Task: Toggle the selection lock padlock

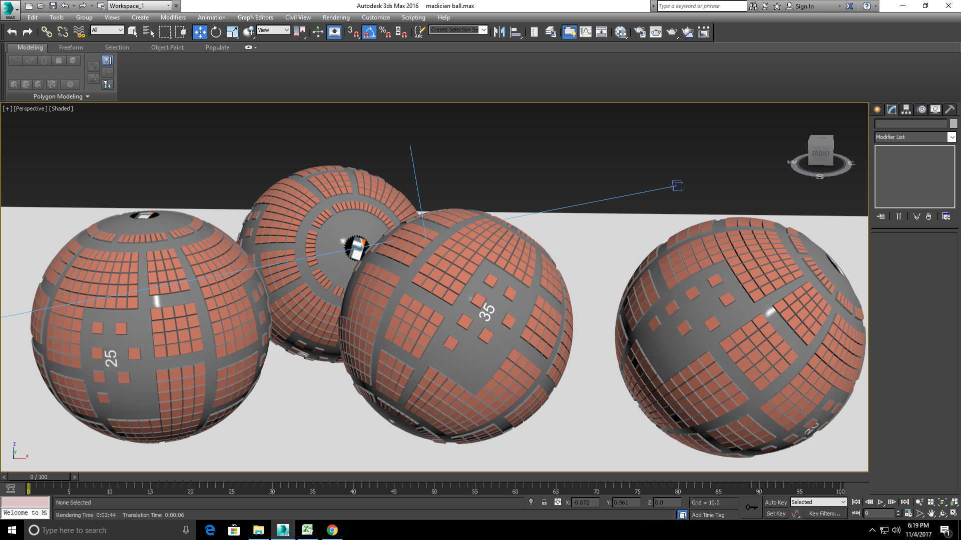Action: point(544,502)
